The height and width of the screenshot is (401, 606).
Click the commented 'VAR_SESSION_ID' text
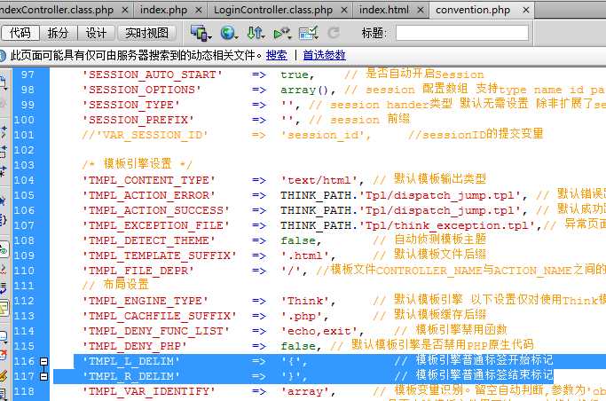(145, 135)
